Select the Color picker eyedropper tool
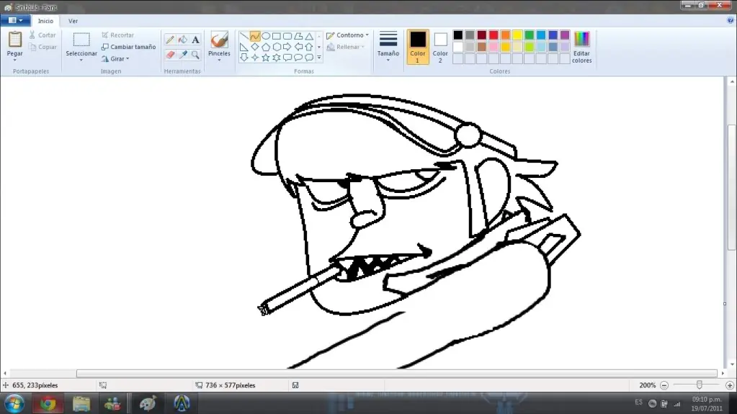Image resolution: width=737 pixels, height=414 pixels. point(183,55)
